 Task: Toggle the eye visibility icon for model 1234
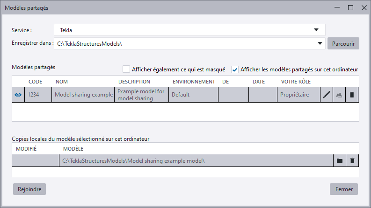coord(18,95)
